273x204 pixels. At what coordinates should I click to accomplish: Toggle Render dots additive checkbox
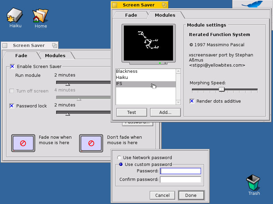pyautogui.click(x=192, y=101)
